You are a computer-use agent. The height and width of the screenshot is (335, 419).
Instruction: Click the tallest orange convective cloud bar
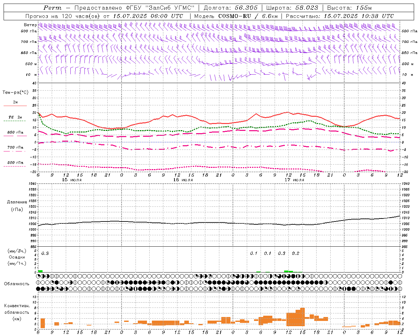pos(302,317)
